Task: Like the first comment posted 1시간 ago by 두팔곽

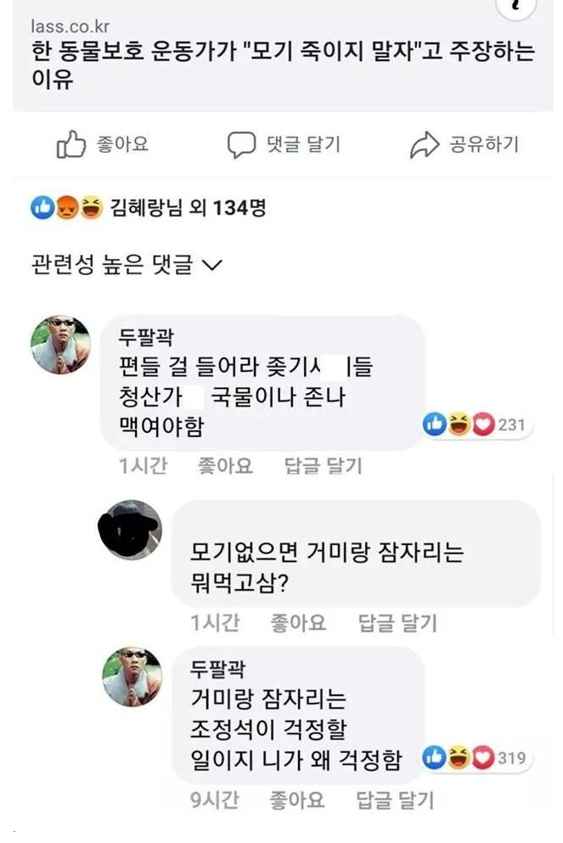Action: click(x=225, y=465)
